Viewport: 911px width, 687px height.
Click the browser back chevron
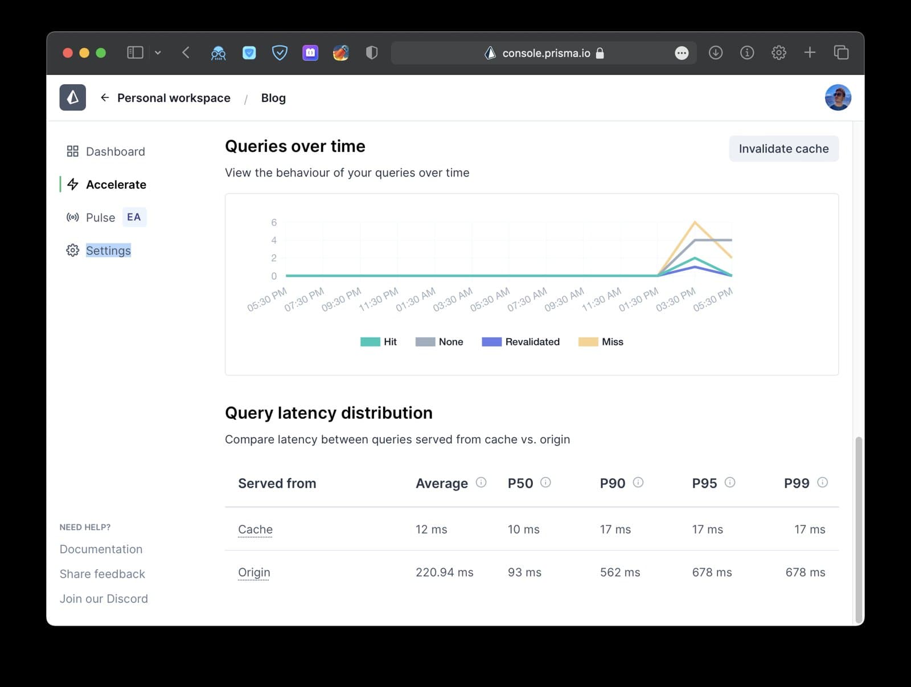point(186,53)
